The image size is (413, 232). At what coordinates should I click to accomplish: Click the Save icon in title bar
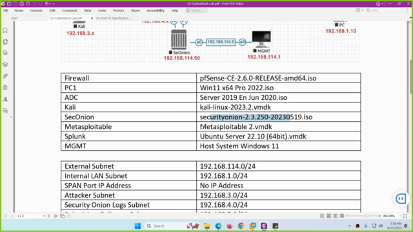pos(15,4)
